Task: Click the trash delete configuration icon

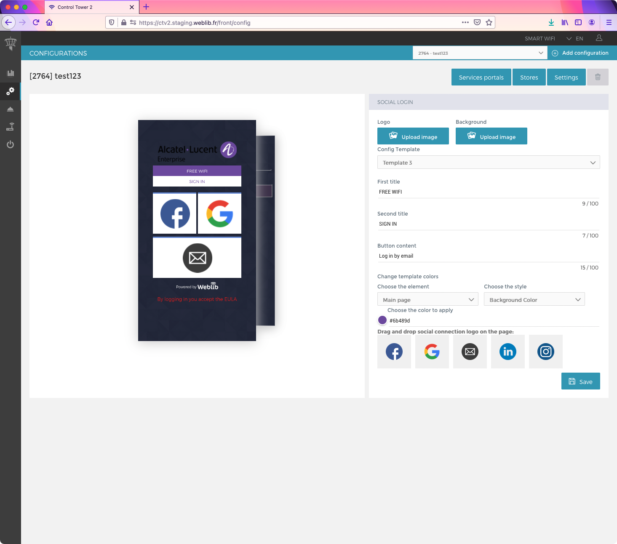Action: click(x=598, y=77)
